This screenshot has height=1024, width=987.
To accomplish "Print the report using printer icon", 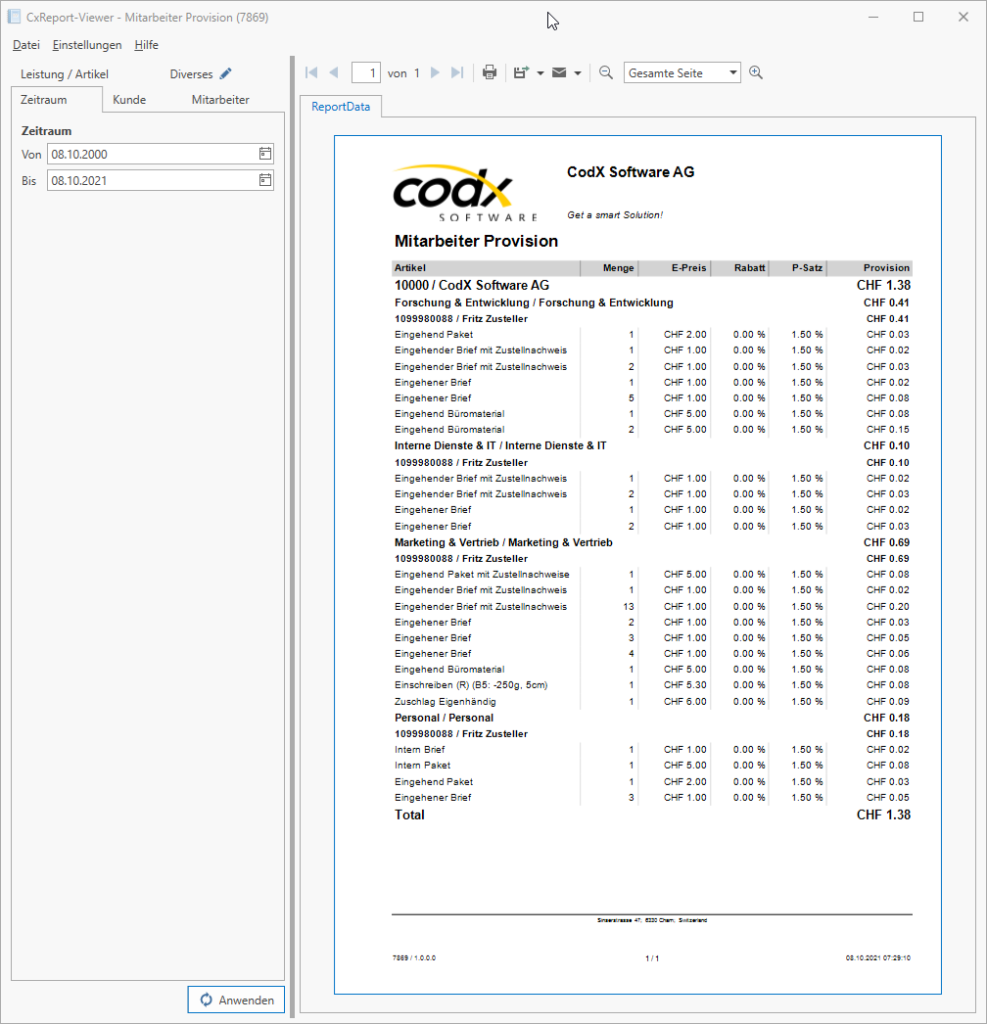I will (x=490, y=72).
